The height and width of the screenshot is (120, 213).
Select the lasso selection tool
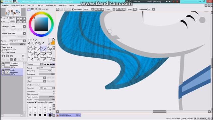coord(33,40)
